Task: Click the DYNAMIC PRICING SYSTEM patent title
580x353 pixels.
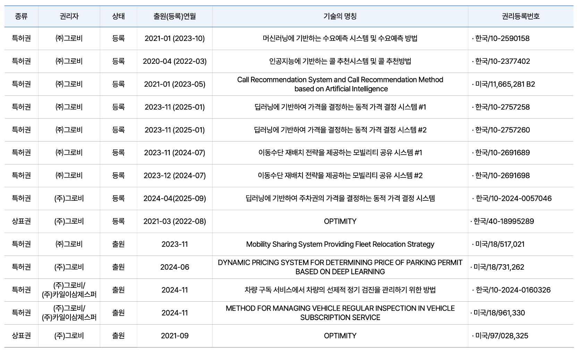Action: click(340, 267)
